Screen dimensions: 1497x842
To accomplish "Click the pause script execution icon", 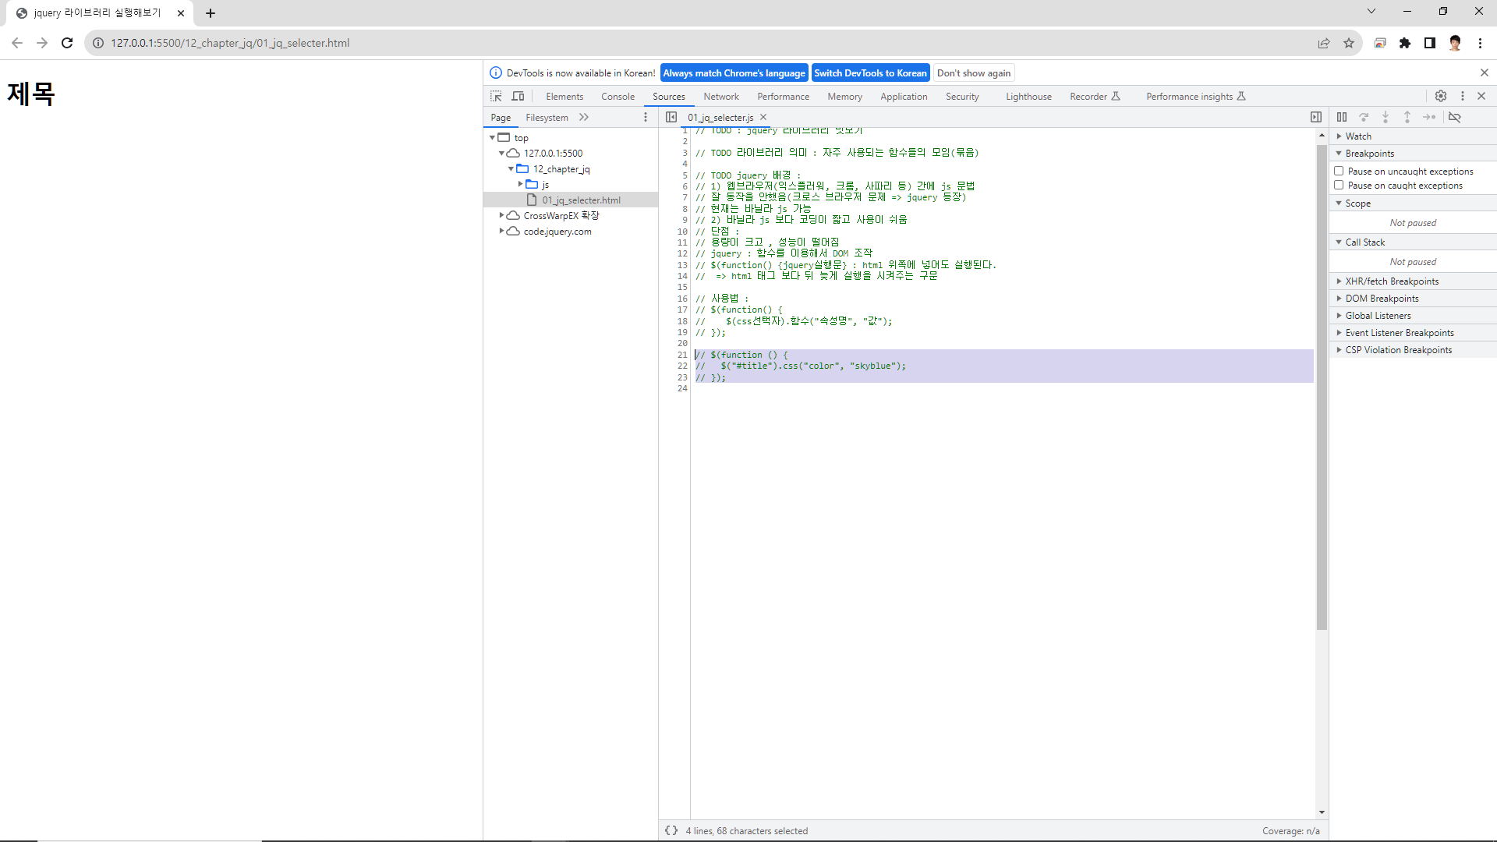I will click(x=1342, y=117).
